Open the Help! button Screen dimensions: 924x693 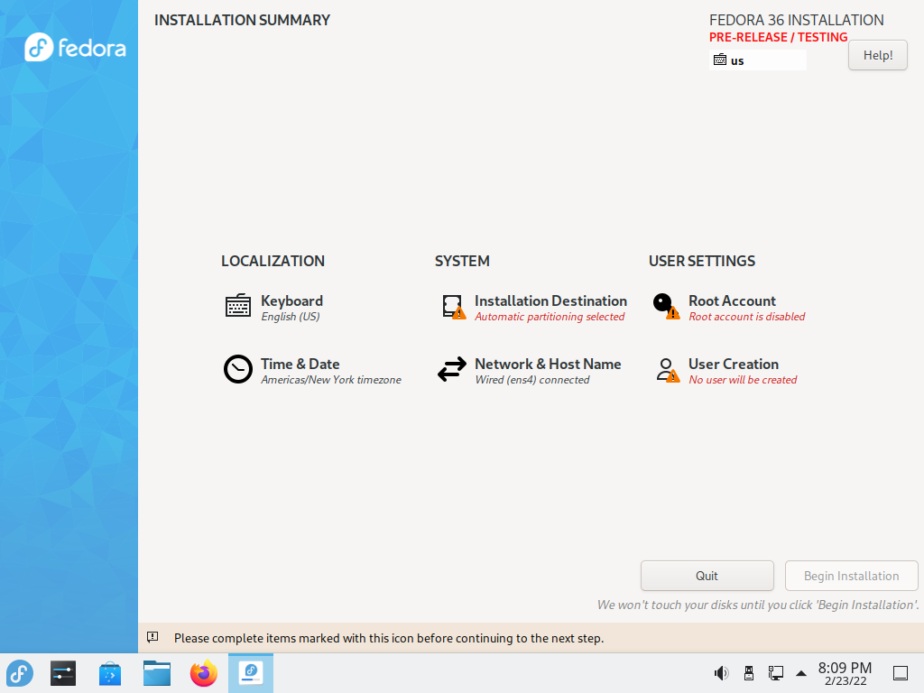[877, 55]
